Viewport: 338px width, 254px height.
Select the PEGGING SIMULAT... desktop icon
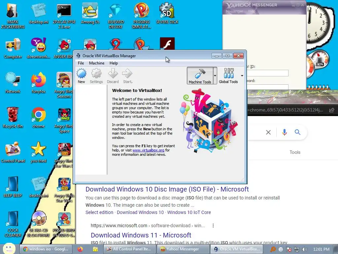tap(141, 16)
